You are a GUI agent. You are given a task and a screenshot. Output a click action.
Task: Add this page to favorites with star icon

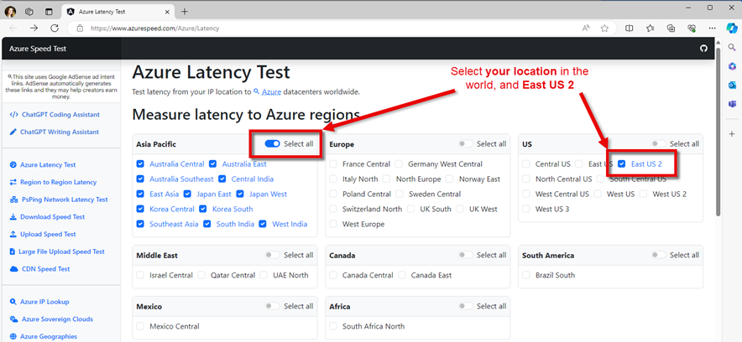pos(604,28)
